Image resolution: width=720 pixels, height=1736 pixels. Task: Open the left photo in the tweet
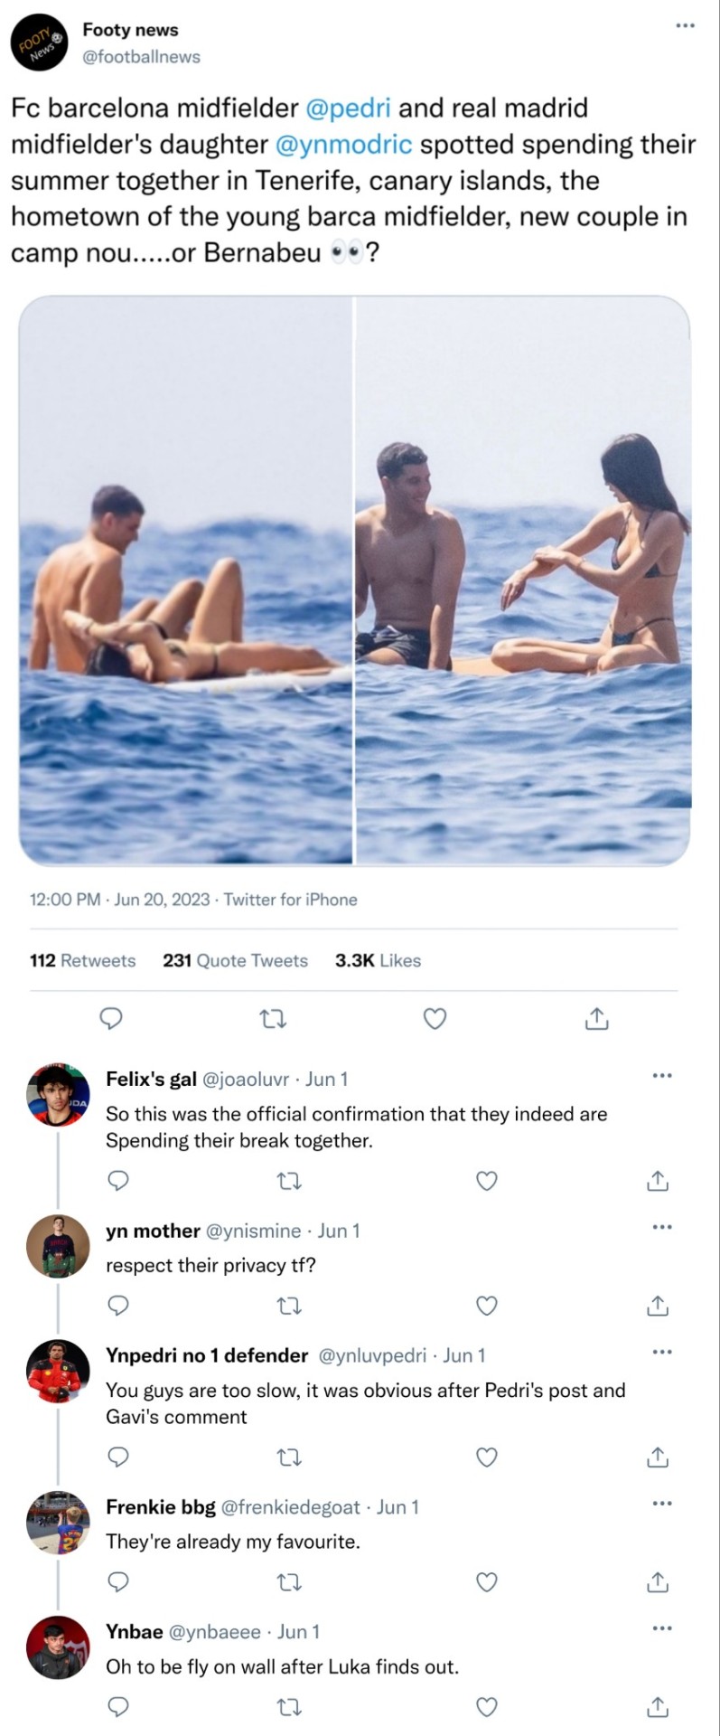[186, 580]
